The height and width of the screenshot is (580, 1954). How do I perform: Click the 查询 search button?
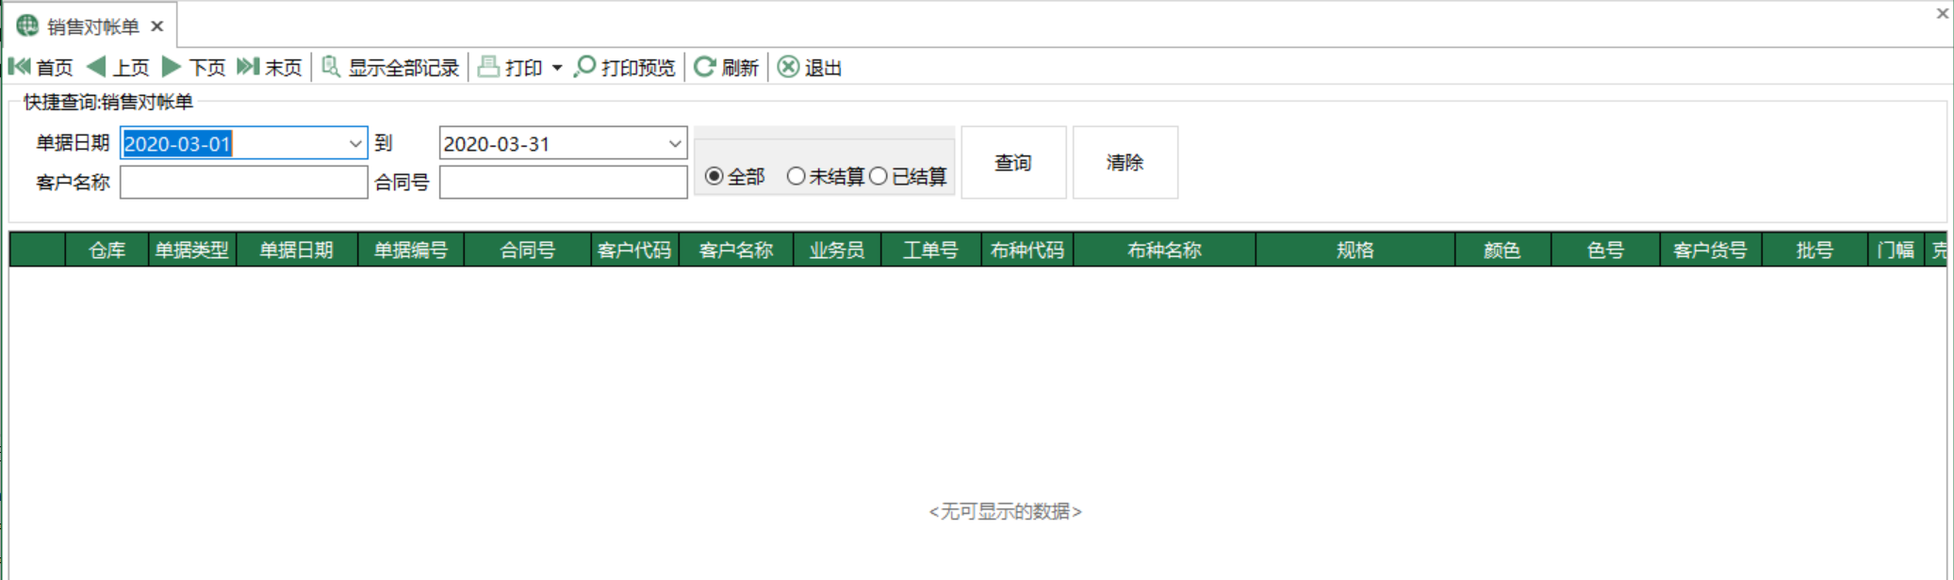click(1013, 162)
